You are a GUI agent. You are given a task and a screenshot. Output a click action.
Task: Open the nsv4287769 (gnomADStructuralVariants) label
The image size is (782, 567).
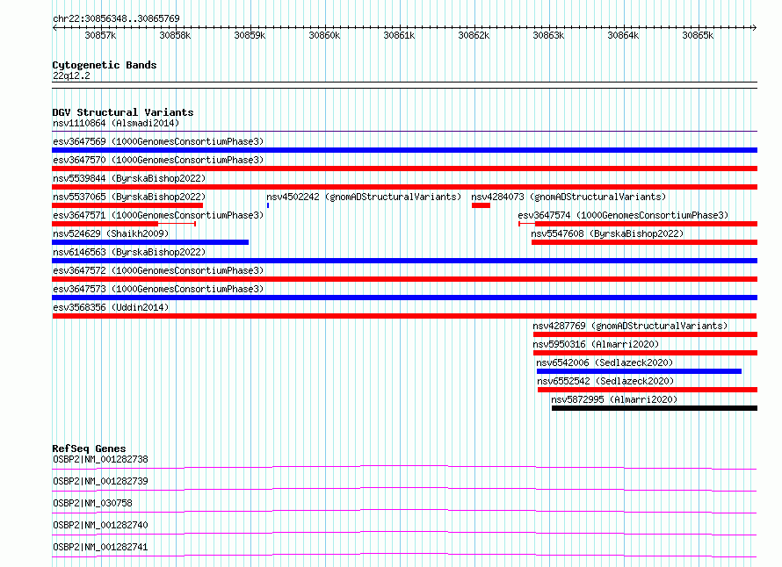pyautogui.click(x=630, y=326)
